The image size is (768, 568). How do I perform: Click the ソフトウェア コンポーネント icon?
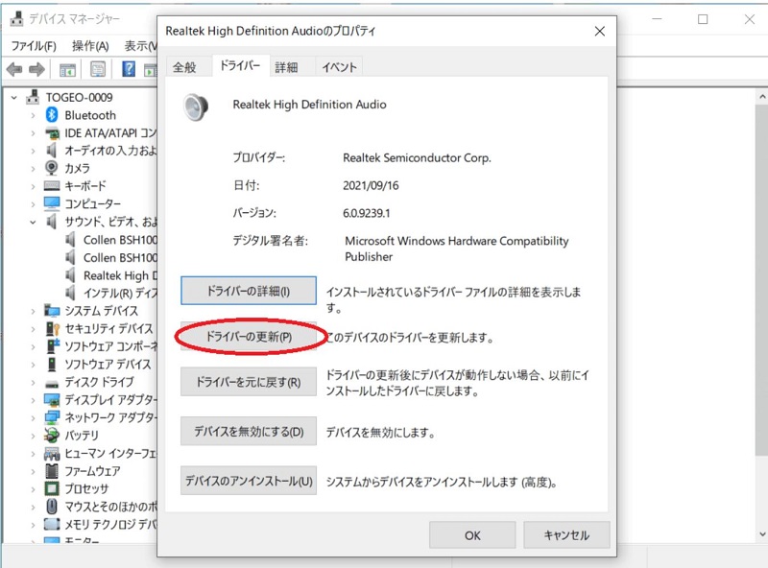point(53,345)
